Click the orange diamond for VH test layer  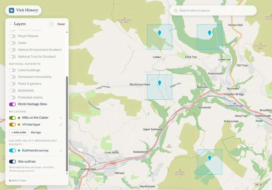(x=19, y=125)
